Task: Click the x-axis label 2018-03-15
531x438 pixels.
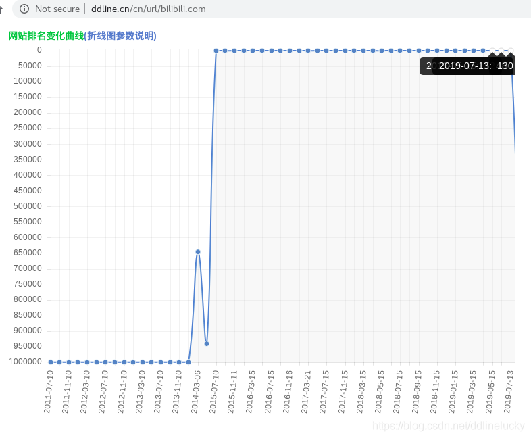Action: tap(361, 392)
